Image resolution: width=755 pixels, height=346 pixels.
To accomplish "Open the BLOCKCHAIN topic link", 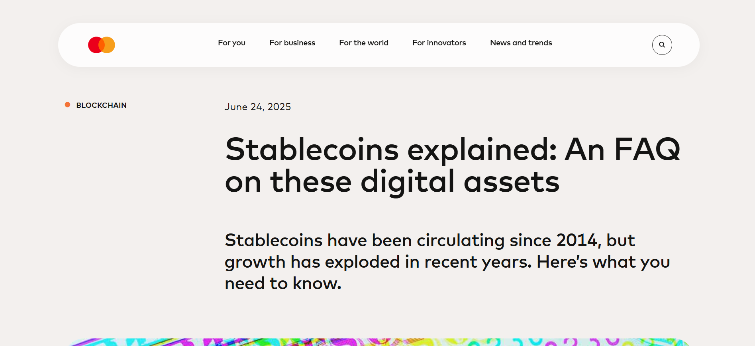I will pos(101,105).
